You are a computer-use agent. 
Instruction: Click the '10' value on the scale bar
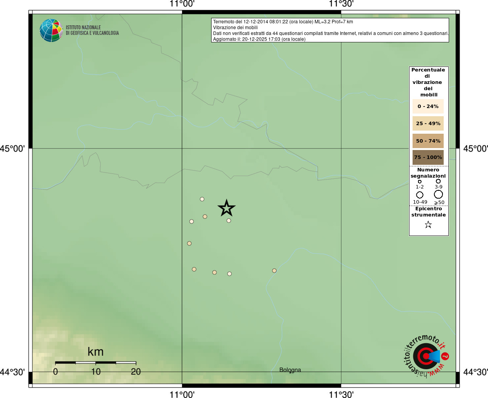tap(96, 372)
